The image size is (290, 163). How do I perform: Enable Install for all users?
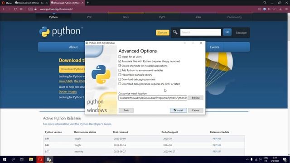click(x=130, y=57)
